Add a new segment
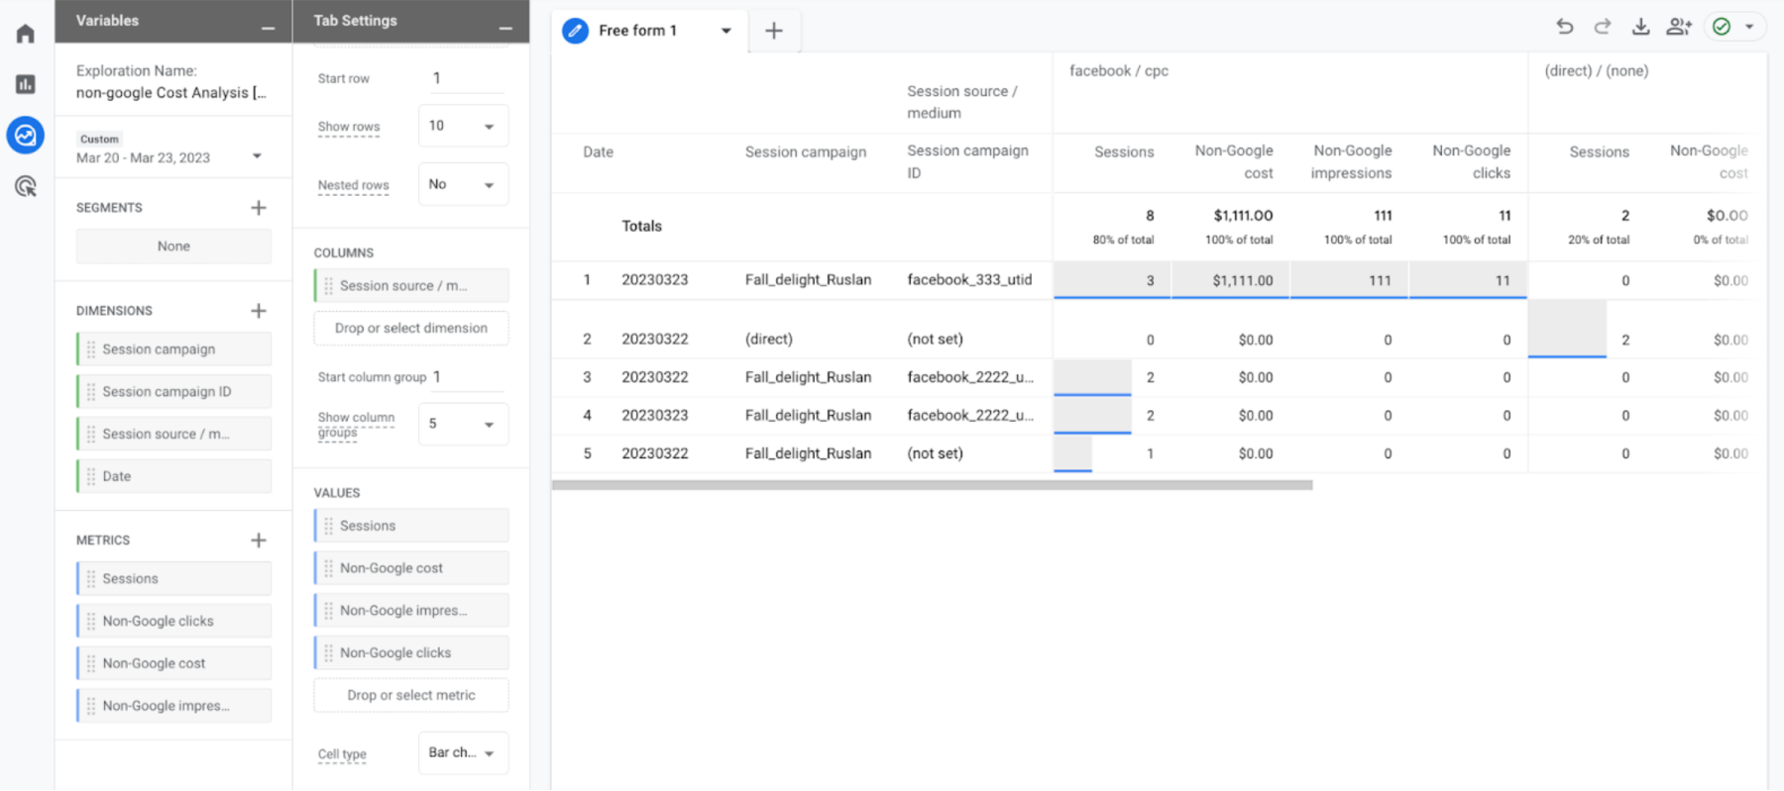Viewport: 1784px width, 791px height. click(x=259, y=208)
